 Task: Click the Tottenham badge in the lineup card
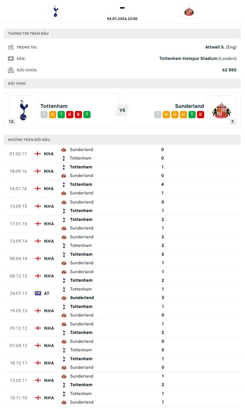[x=22, y=110]
